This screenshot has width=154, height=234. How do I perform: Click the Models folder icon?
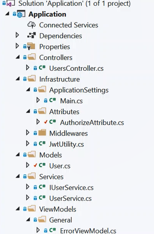coord(32,154)
